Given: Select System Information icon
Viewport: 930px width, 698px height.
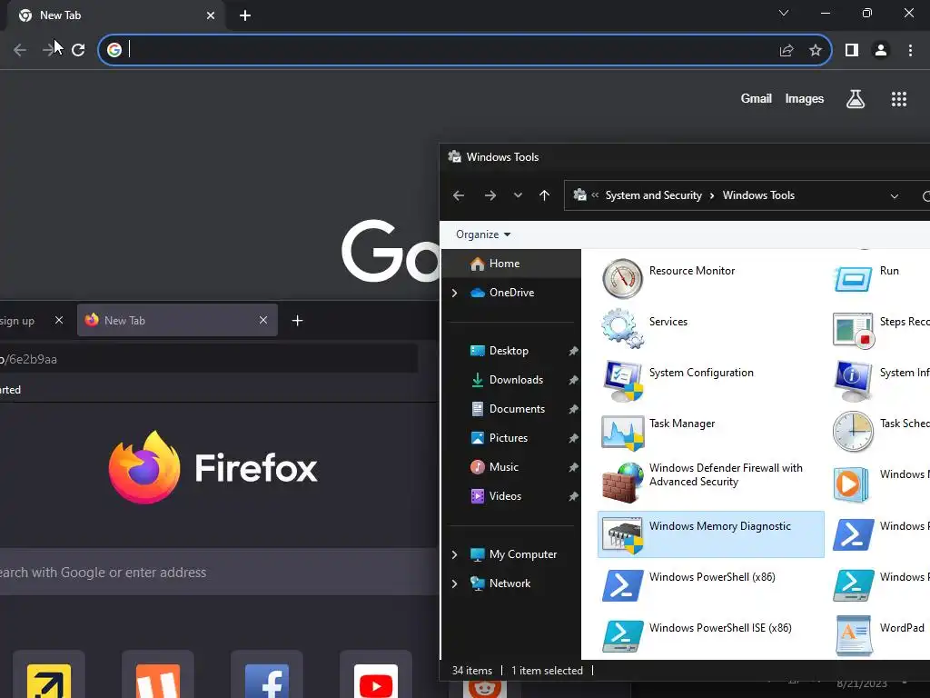Looking at the screenshot, I should [x=854, y=381].
